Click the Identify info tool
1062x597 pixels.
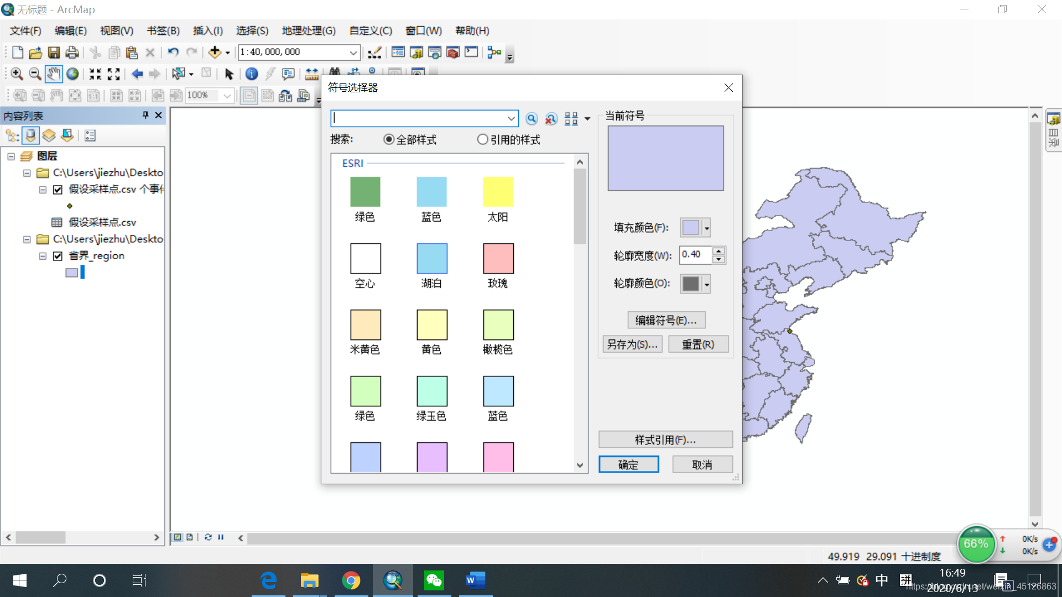(251, 74)
